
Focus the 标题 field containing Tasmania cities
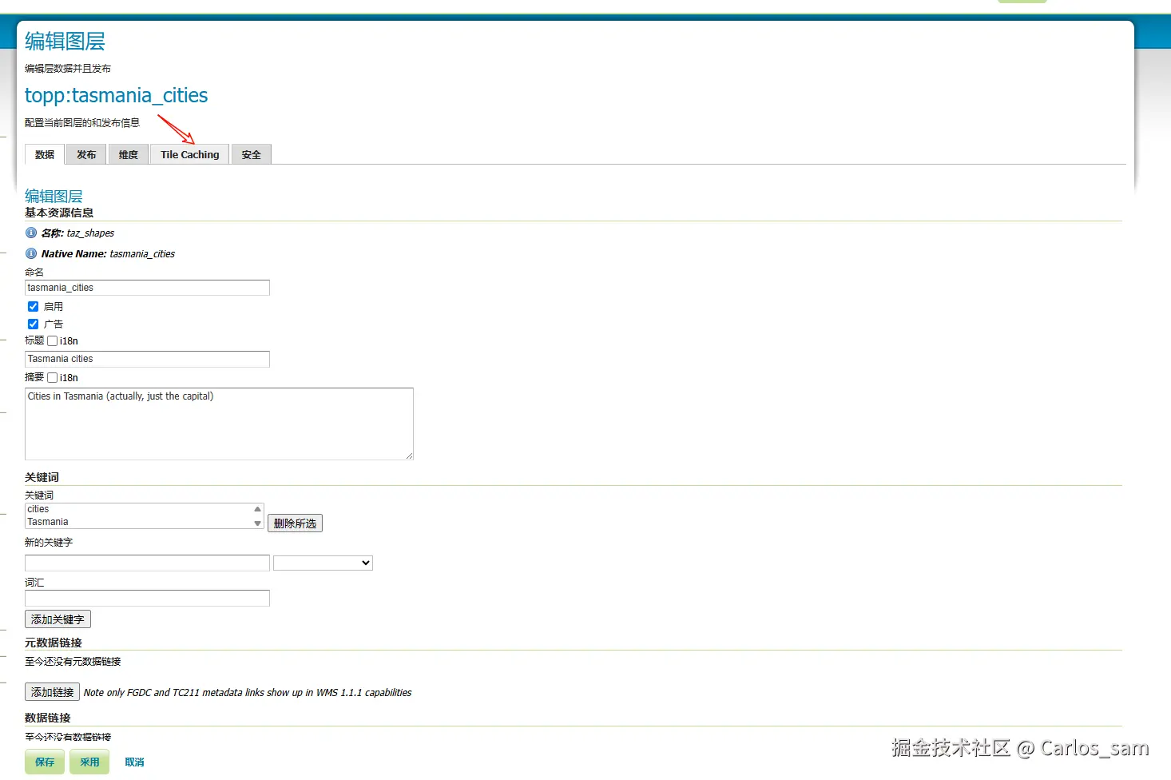(x=147, y=359)
